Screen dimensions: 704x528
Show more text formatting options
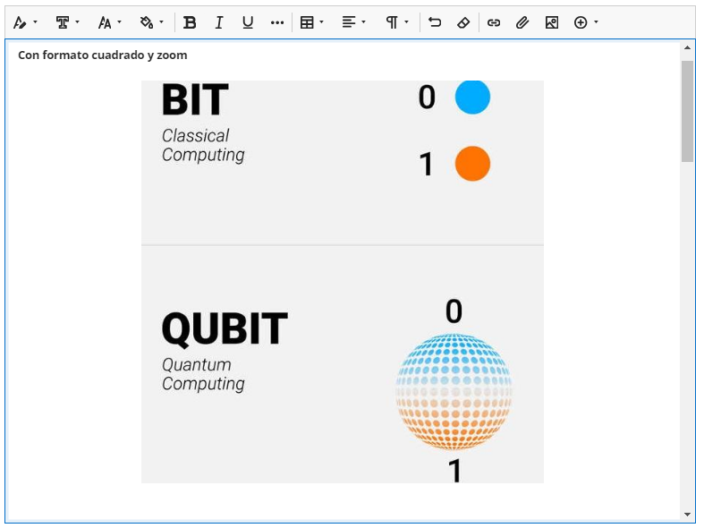coord(276,22)
